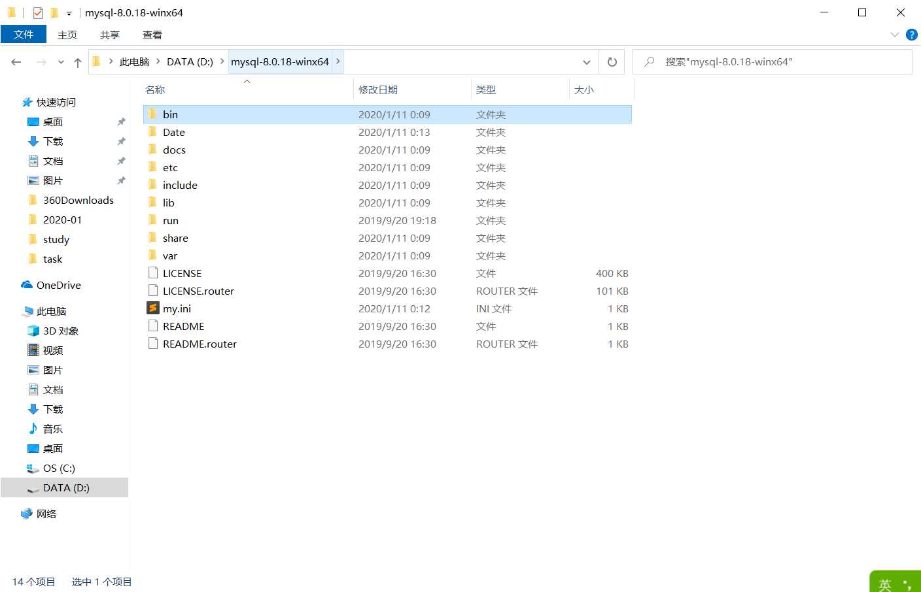Switch to the 查看 ribbon tab
This screenshot has width=921, height=592.
coord(152,35)
